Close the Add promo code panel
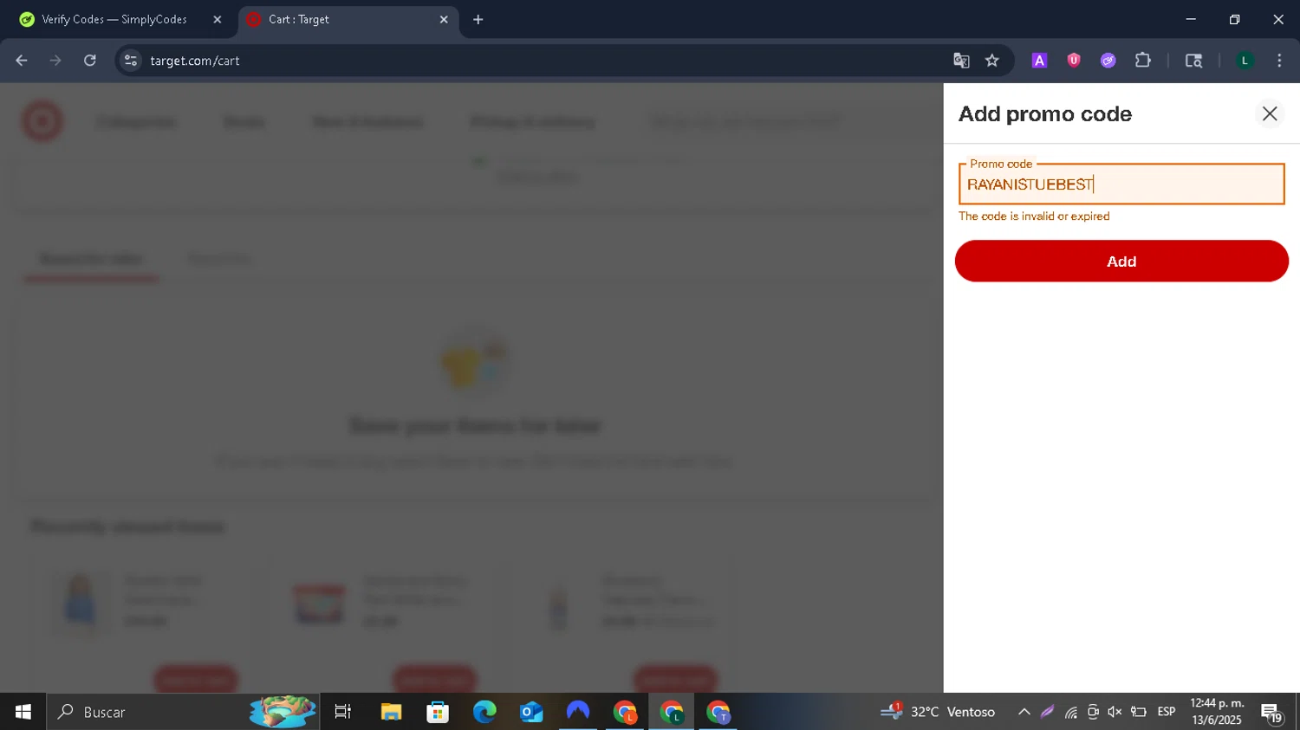This screenshot has height=730, width=1300. tap(1270, 113)
